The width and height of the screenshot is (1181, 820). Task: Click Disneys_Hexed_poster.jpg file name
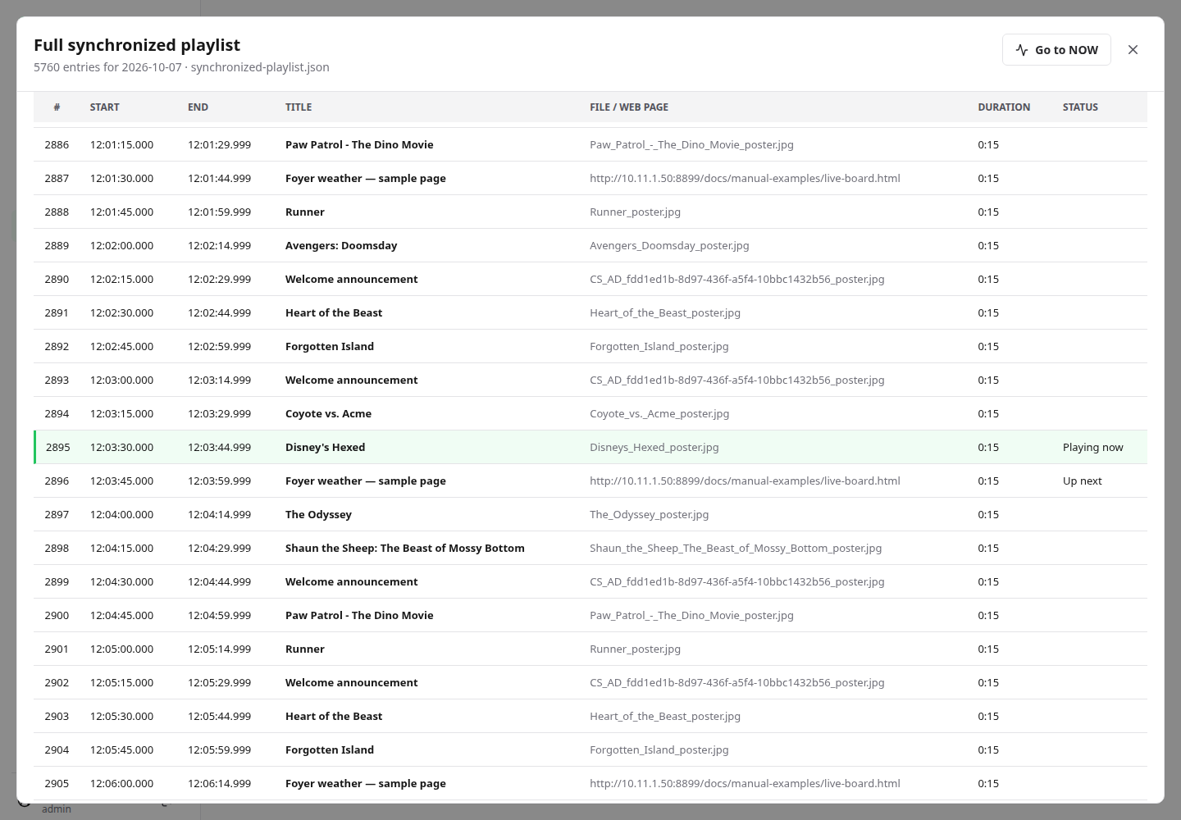tap(654, 448)
